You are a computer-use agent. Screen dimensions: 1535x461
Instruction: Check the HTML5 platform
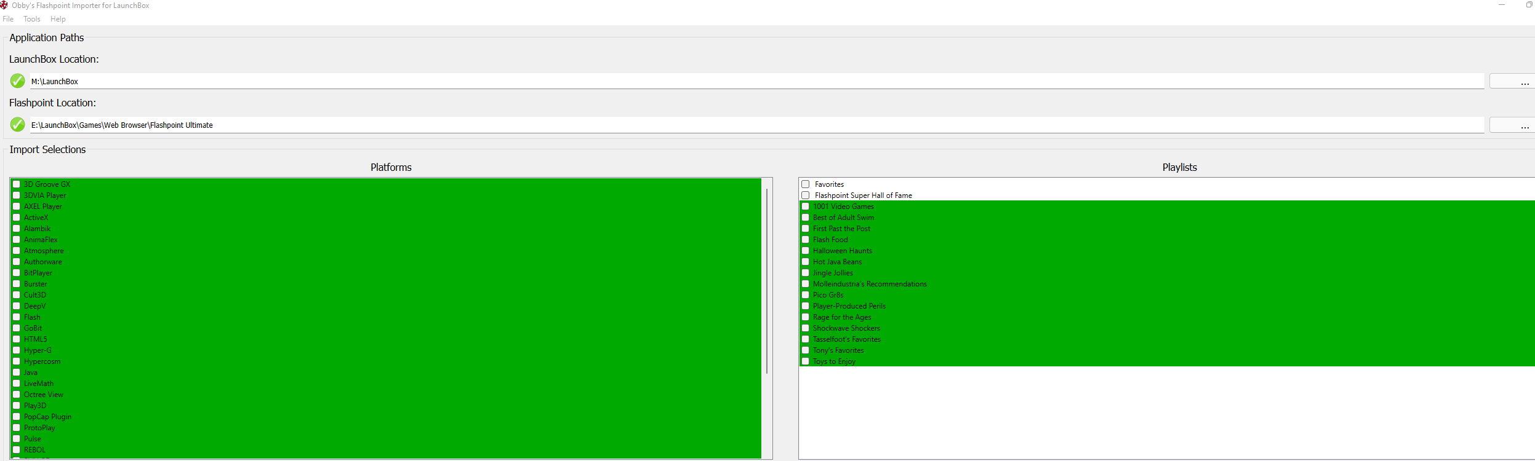tap(17, 339)
